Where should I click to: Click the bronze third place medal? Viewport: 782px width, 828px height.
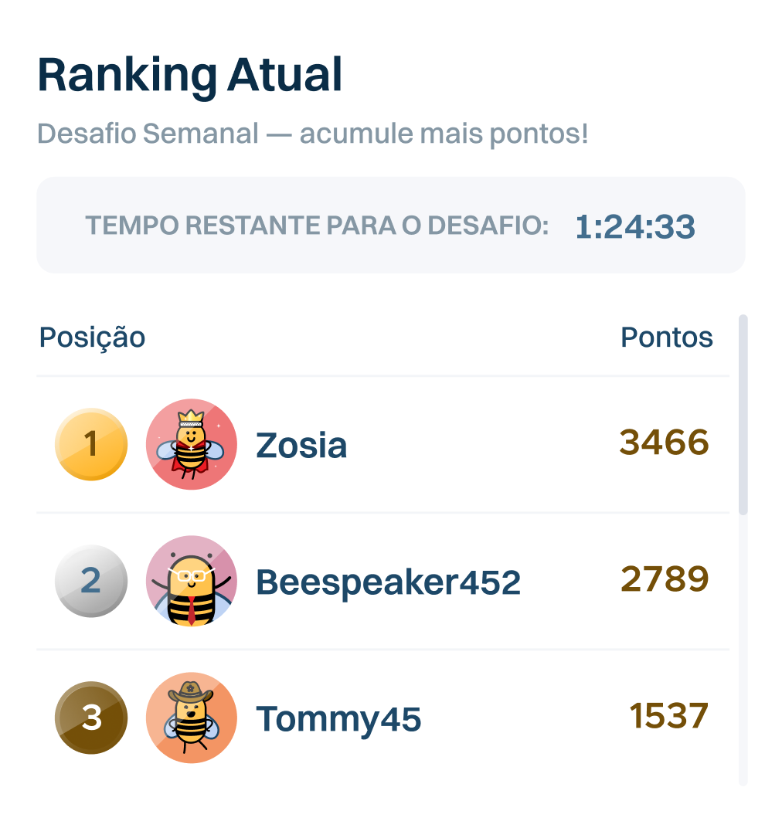[x=91, y=718]
